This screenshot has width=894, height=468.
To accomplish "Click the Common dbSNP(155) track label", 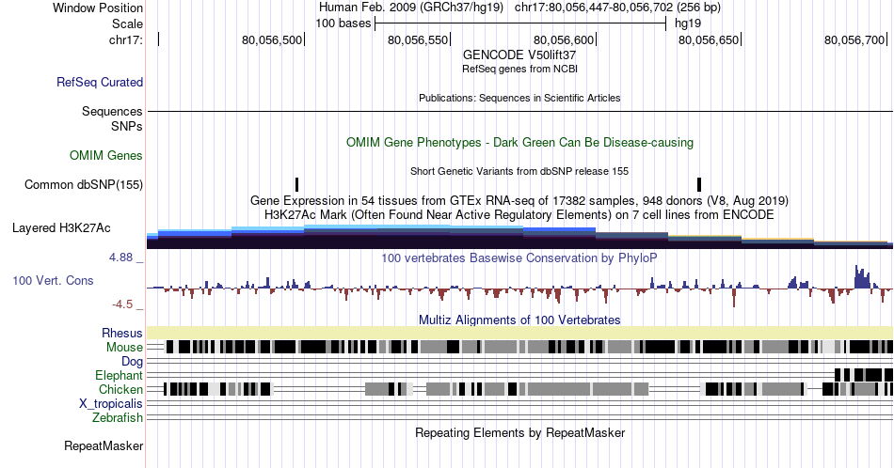I will point(84,184).
